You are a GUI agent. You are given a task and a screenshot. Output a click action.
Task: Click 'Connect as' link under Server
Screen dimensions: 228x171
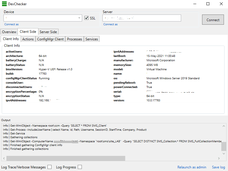pyautogui.click(x=111, y=24)
